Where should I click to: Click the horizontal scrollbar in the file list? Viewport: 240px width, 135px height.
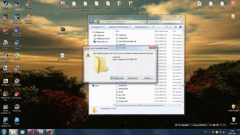tap(139, 105)
